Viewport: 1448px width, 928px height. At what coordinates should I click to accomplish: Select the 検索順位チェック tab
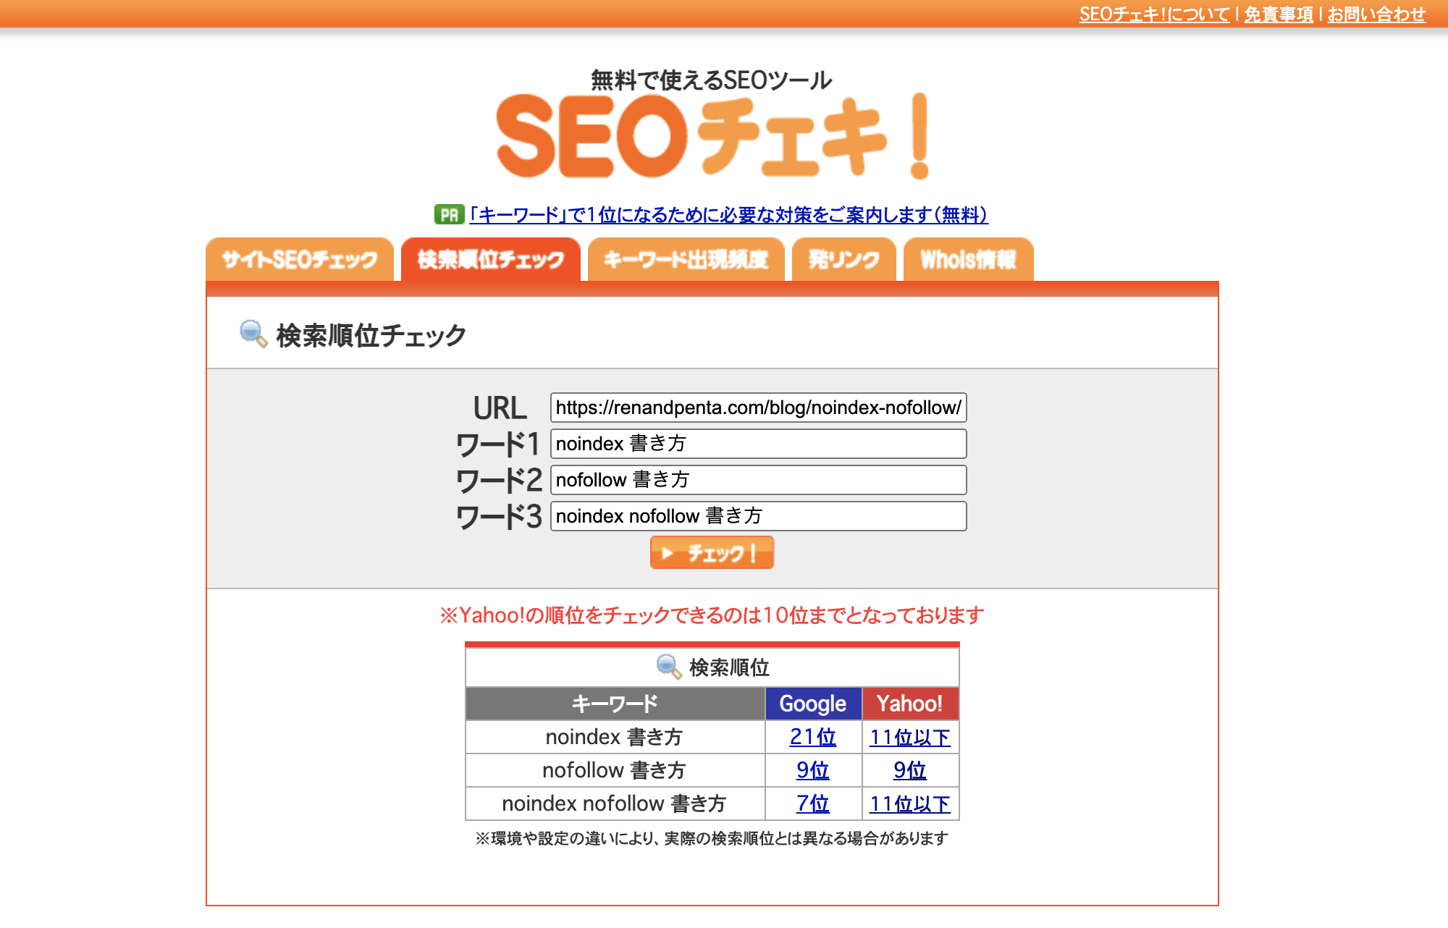(491, 259)
